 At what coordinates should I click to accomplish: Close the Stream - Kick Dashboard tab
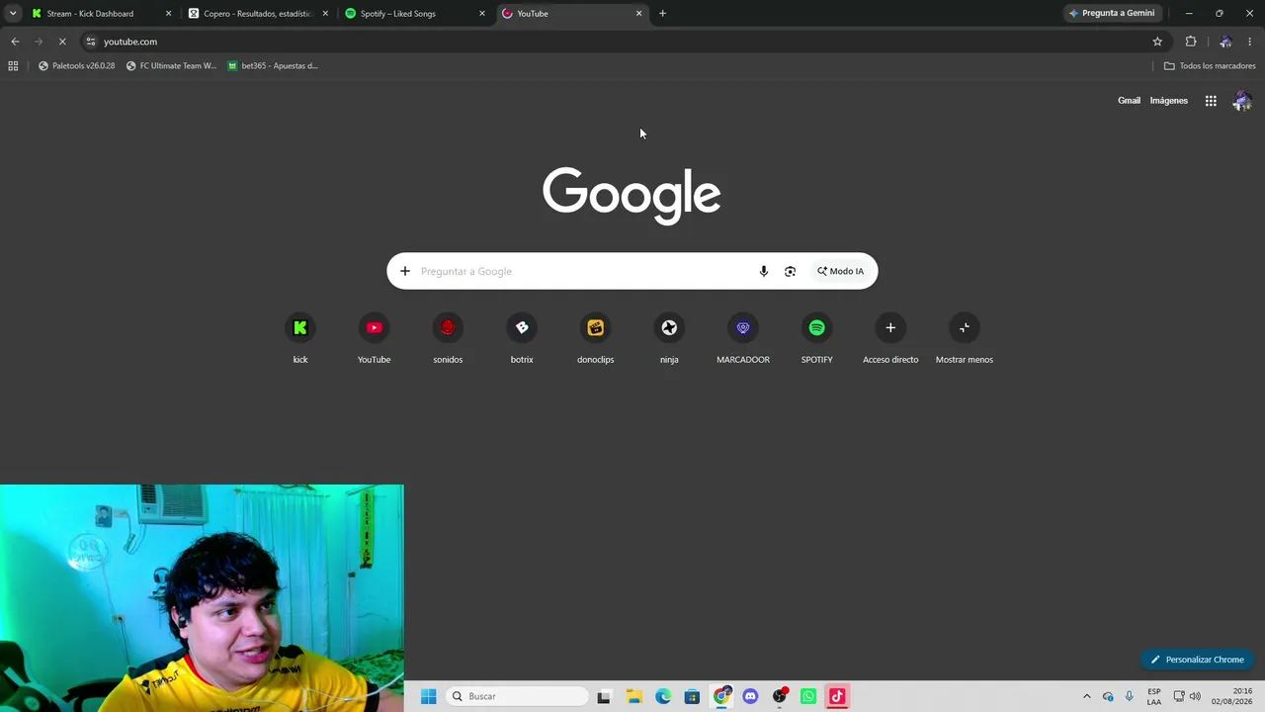point(168,14)
